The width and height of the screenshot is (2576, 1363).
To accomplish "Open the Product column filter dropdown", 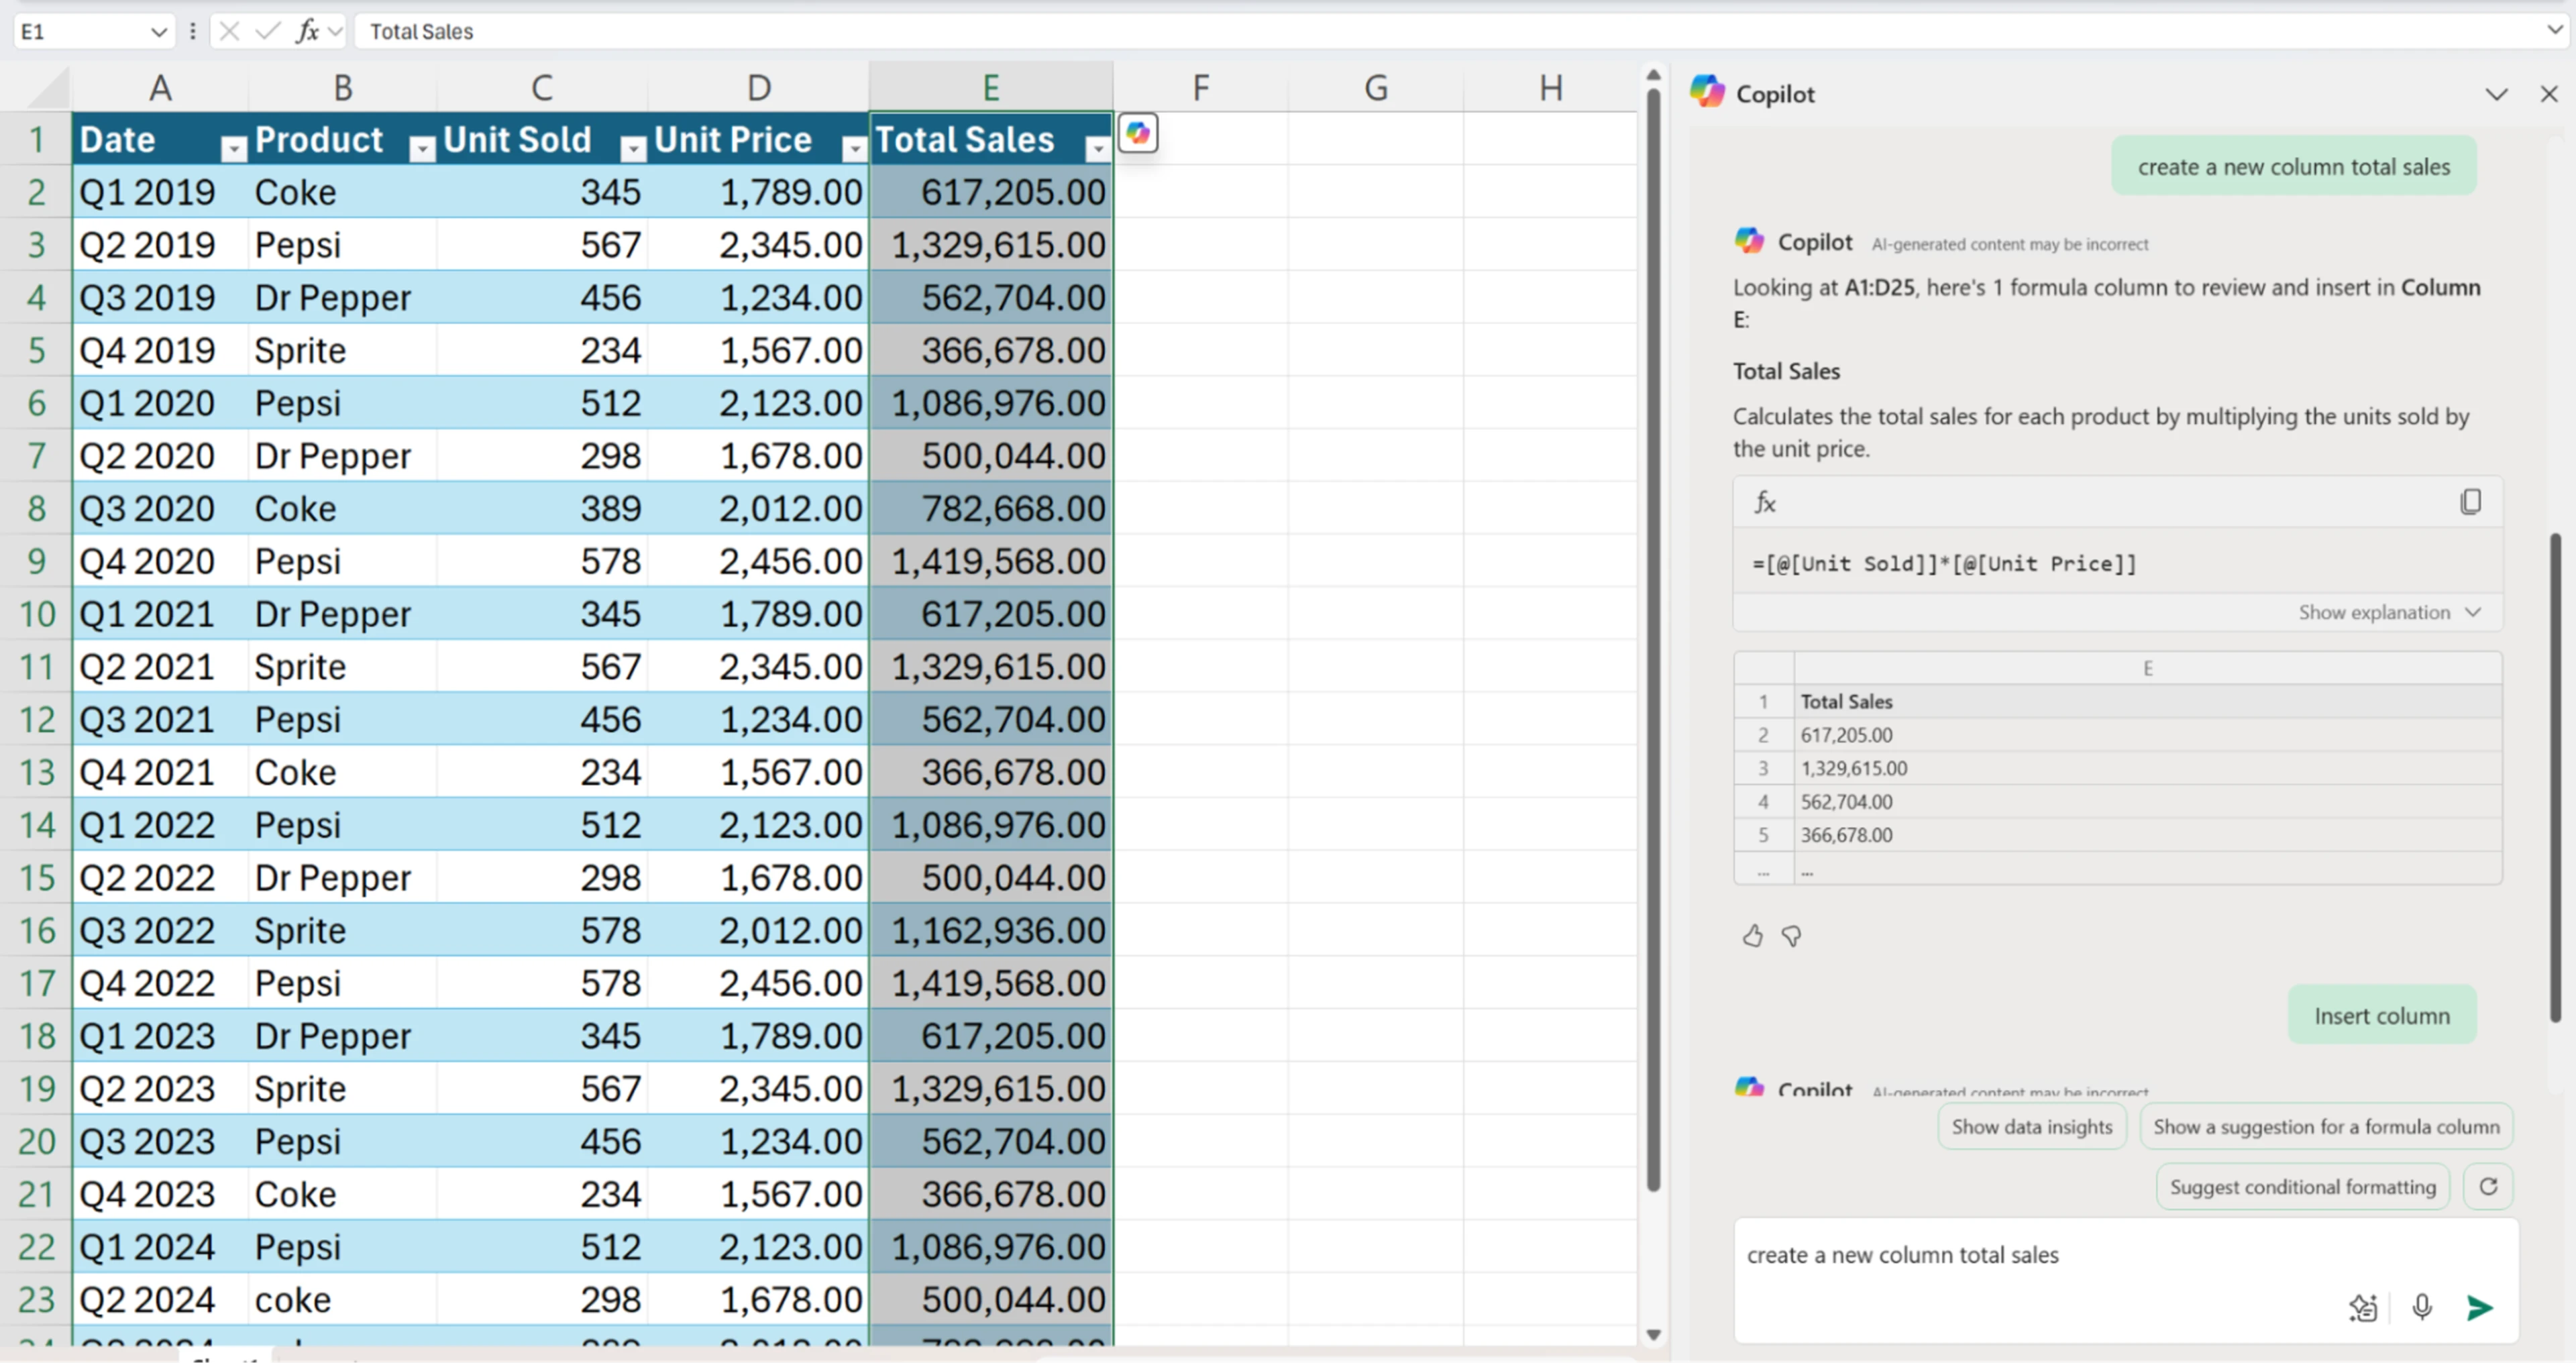I will [x=422, y=149].
